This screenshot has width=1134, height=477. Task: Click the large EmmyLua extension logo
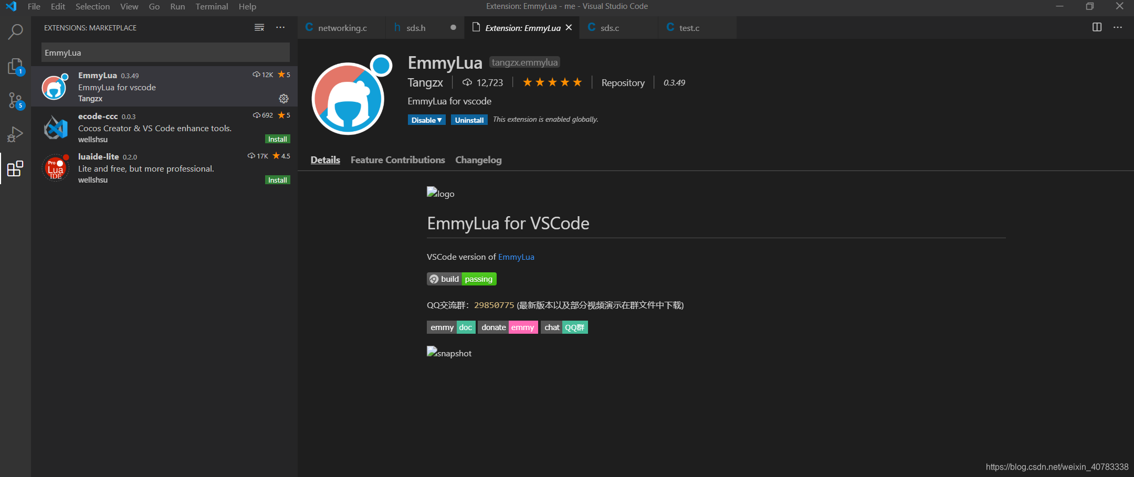pyautogui.click(x=352, y=95)
